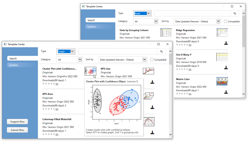Click download icon below the waterfall thumbnail

pos(152,107)
